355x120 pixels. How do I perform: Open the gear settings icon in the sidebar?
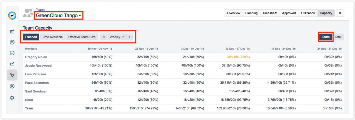click(12, 98)
